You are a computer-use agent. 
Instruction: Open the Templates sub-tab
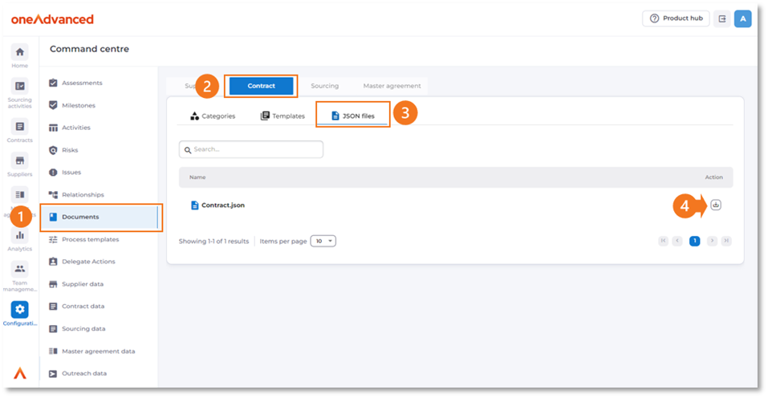click(x=282, y=116)
